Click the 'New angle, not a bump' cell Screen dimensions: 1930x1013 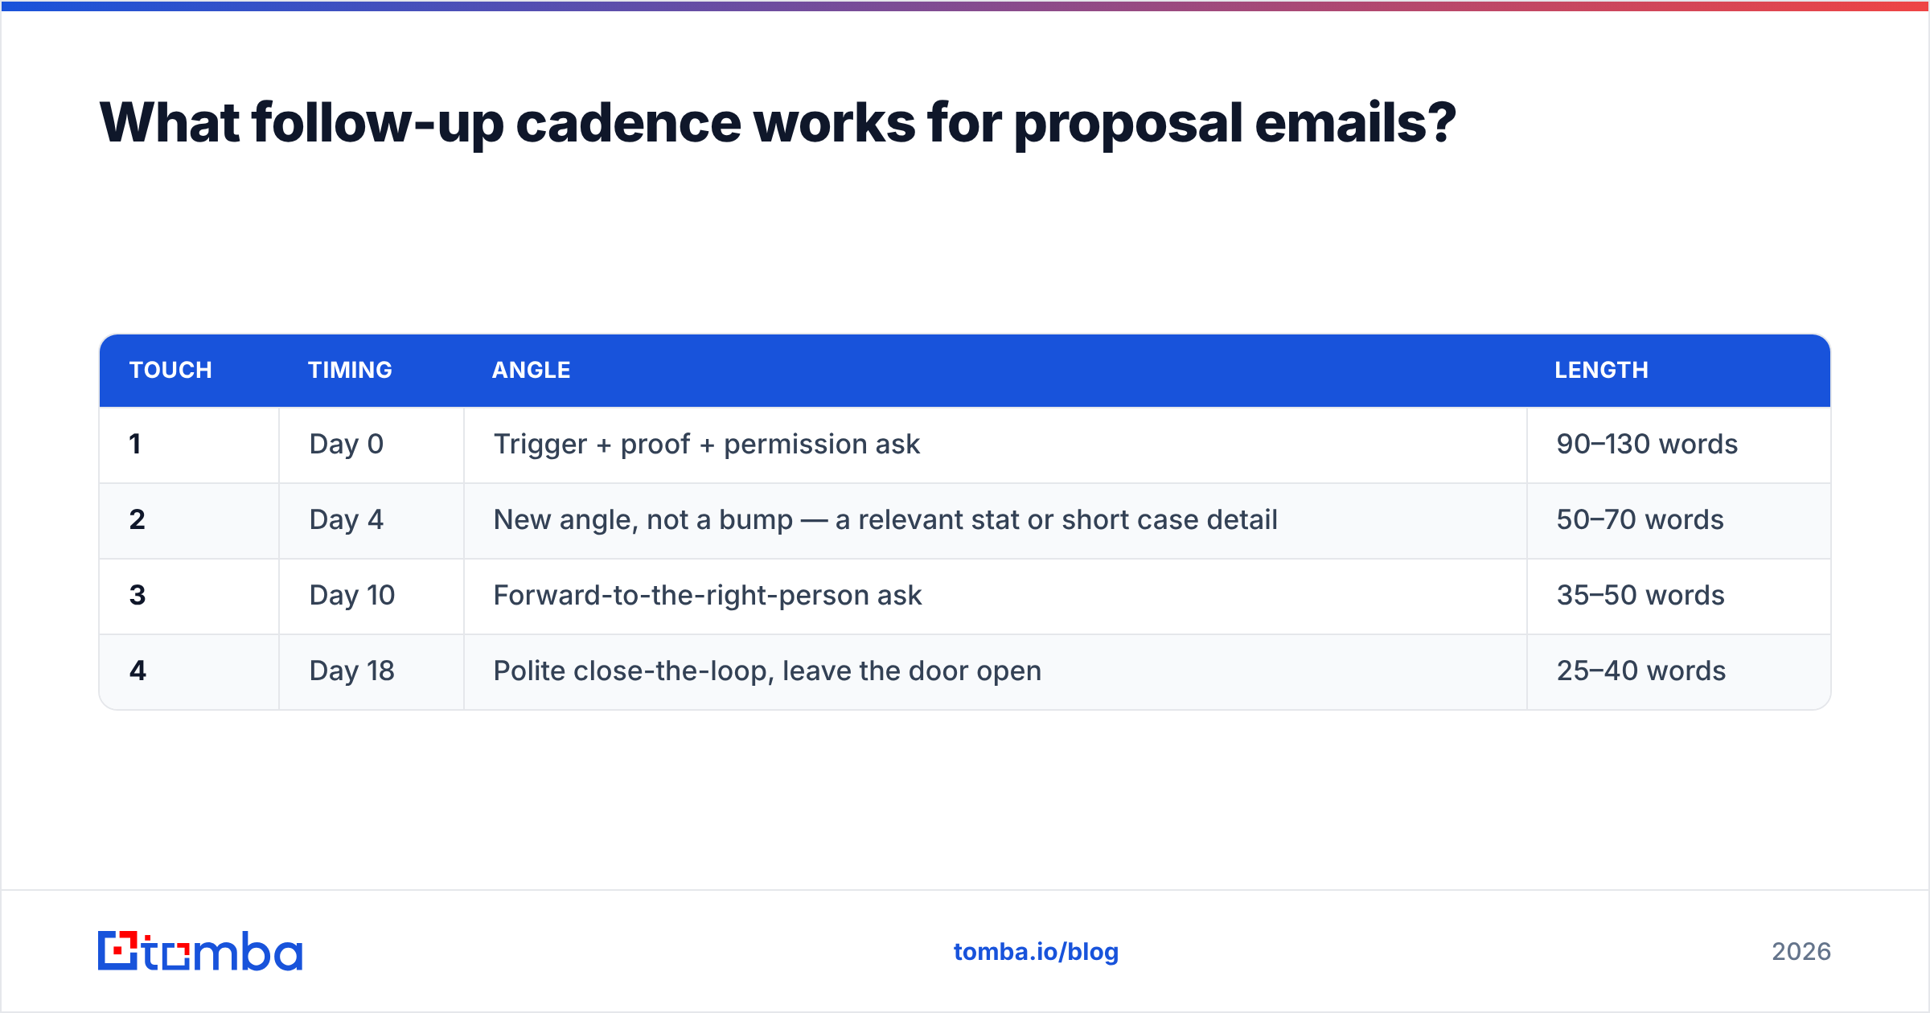click(996, 520)
